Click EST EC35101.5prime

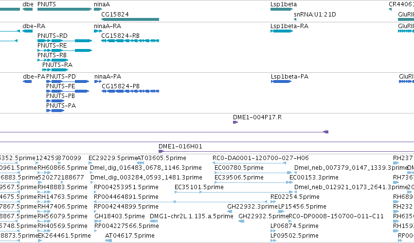point(199,187)
